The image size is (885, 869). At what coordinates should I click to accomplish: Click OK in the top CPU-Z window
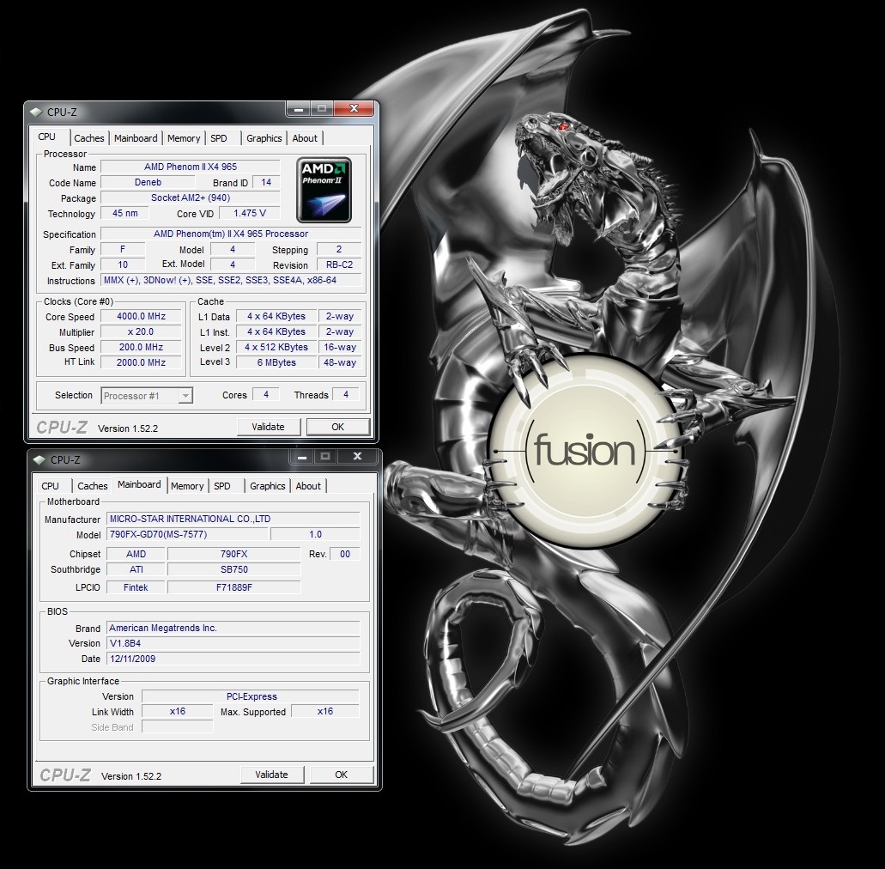pos(337,427)
